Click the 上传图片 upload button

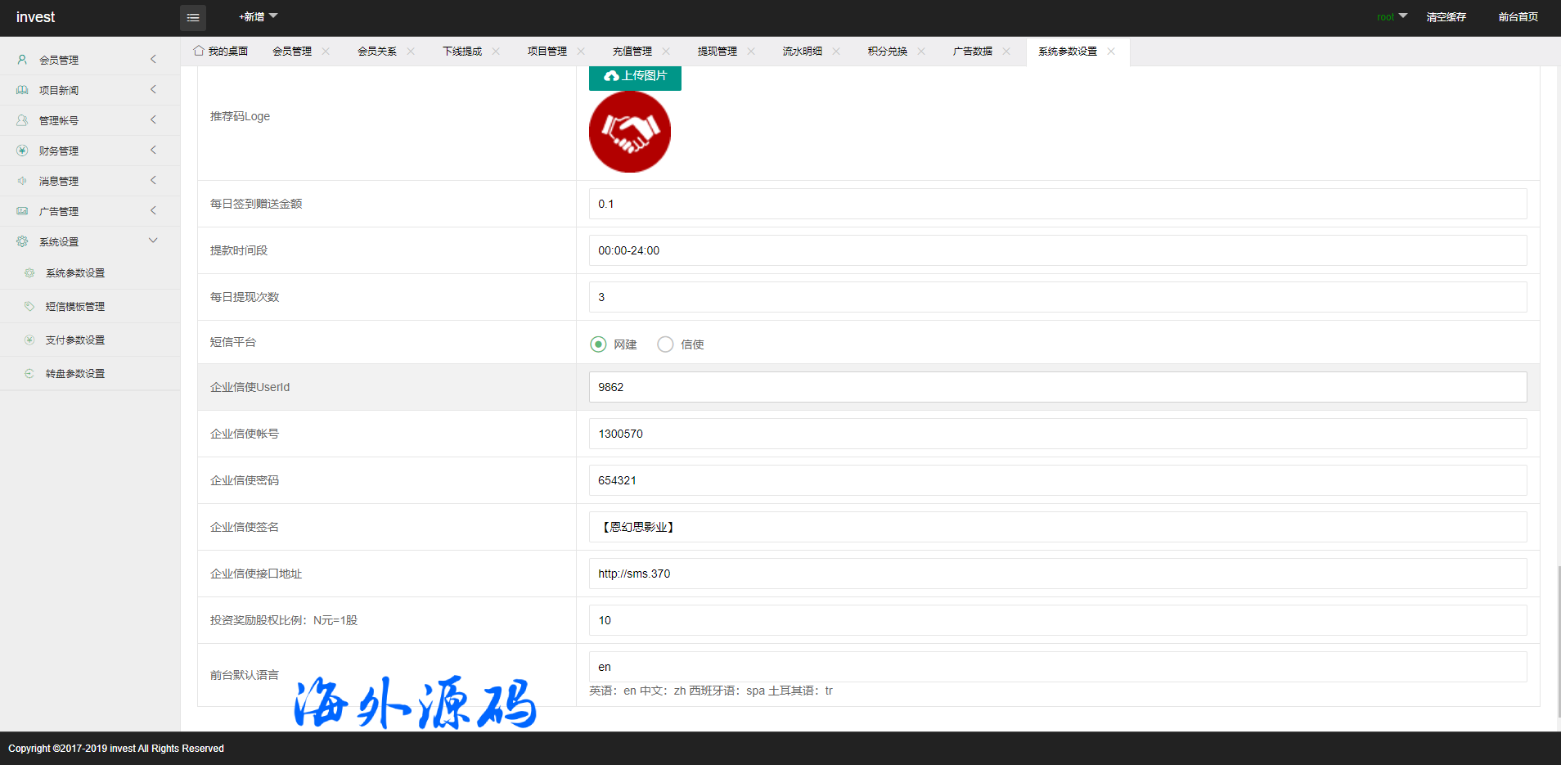pos(635,76)
